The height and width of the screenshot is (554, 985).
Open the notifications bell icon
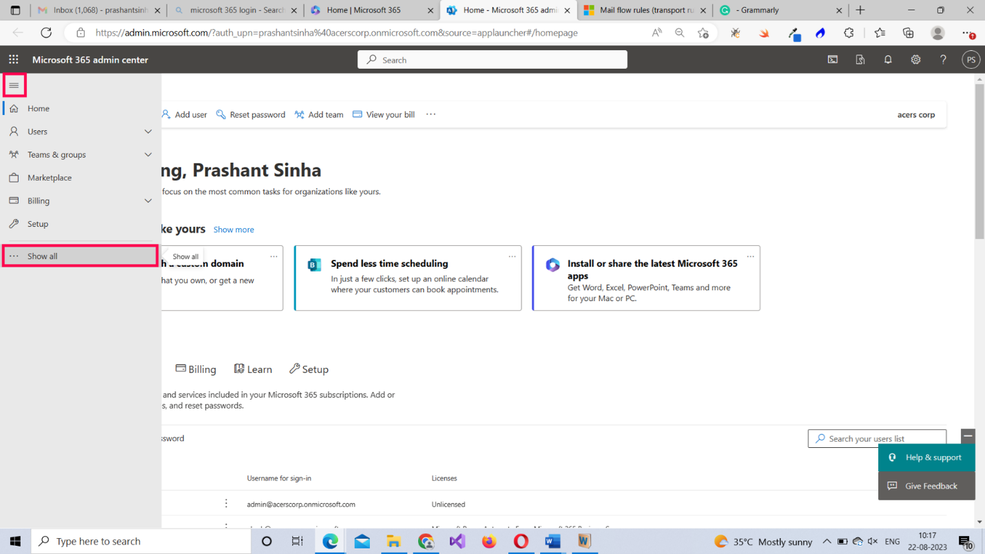click(888, 60)
